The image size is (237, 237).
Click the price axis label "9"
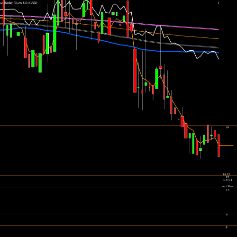point(227,215)
